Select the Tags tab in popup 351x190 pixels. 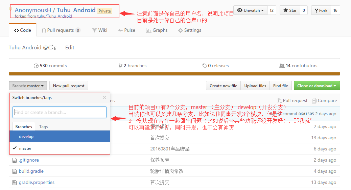tap(43, 127)
